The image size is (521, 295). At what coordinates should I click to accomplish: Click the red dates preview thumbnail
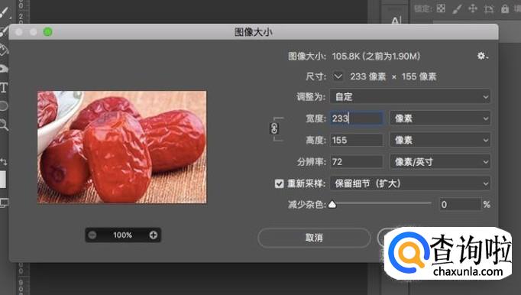pyautogui.click(x=122, y=147)
